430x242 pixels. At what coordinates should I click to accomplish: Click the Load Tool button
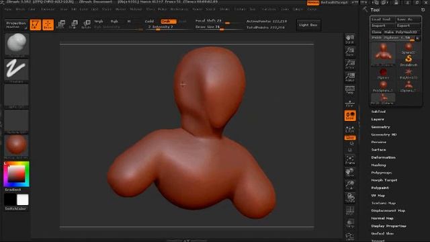[x=382, y=19]
